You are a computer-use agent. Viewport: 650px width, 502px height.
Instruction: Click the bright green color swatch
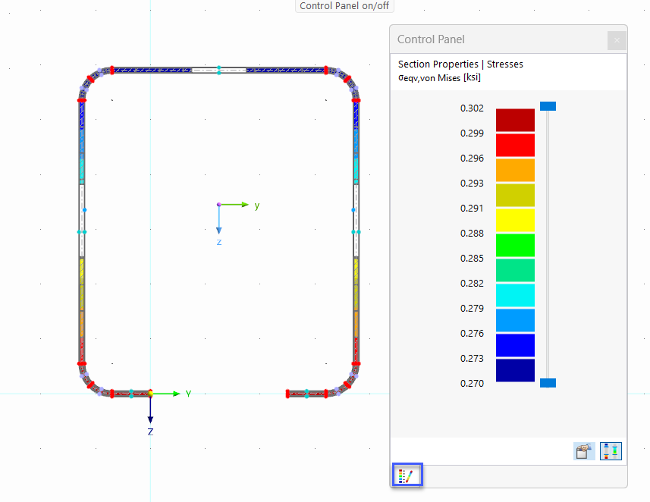pos(515,245)
